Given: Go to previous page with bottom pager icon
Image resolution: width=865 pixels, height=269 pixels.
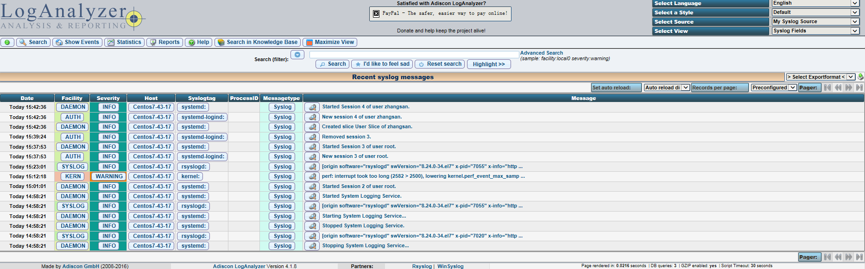Looking at the screenshot, I should 838,257.
